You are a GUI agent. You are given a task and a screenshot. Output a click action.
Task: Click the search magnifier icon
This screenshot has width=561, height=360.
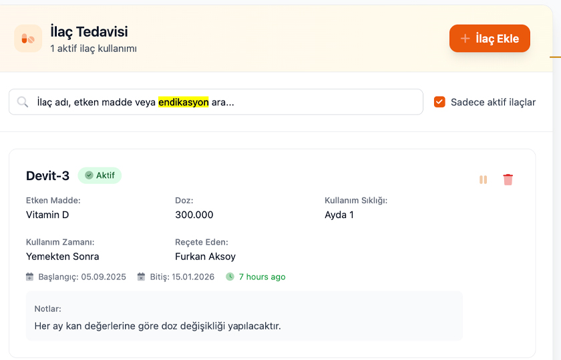coord(23,102)
